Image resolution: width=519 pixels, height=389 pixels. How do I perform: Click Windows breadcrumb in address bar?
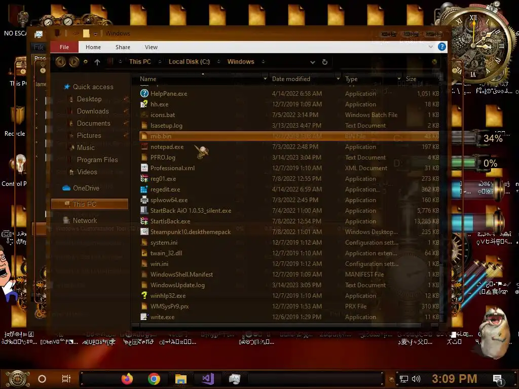point(241,61)
